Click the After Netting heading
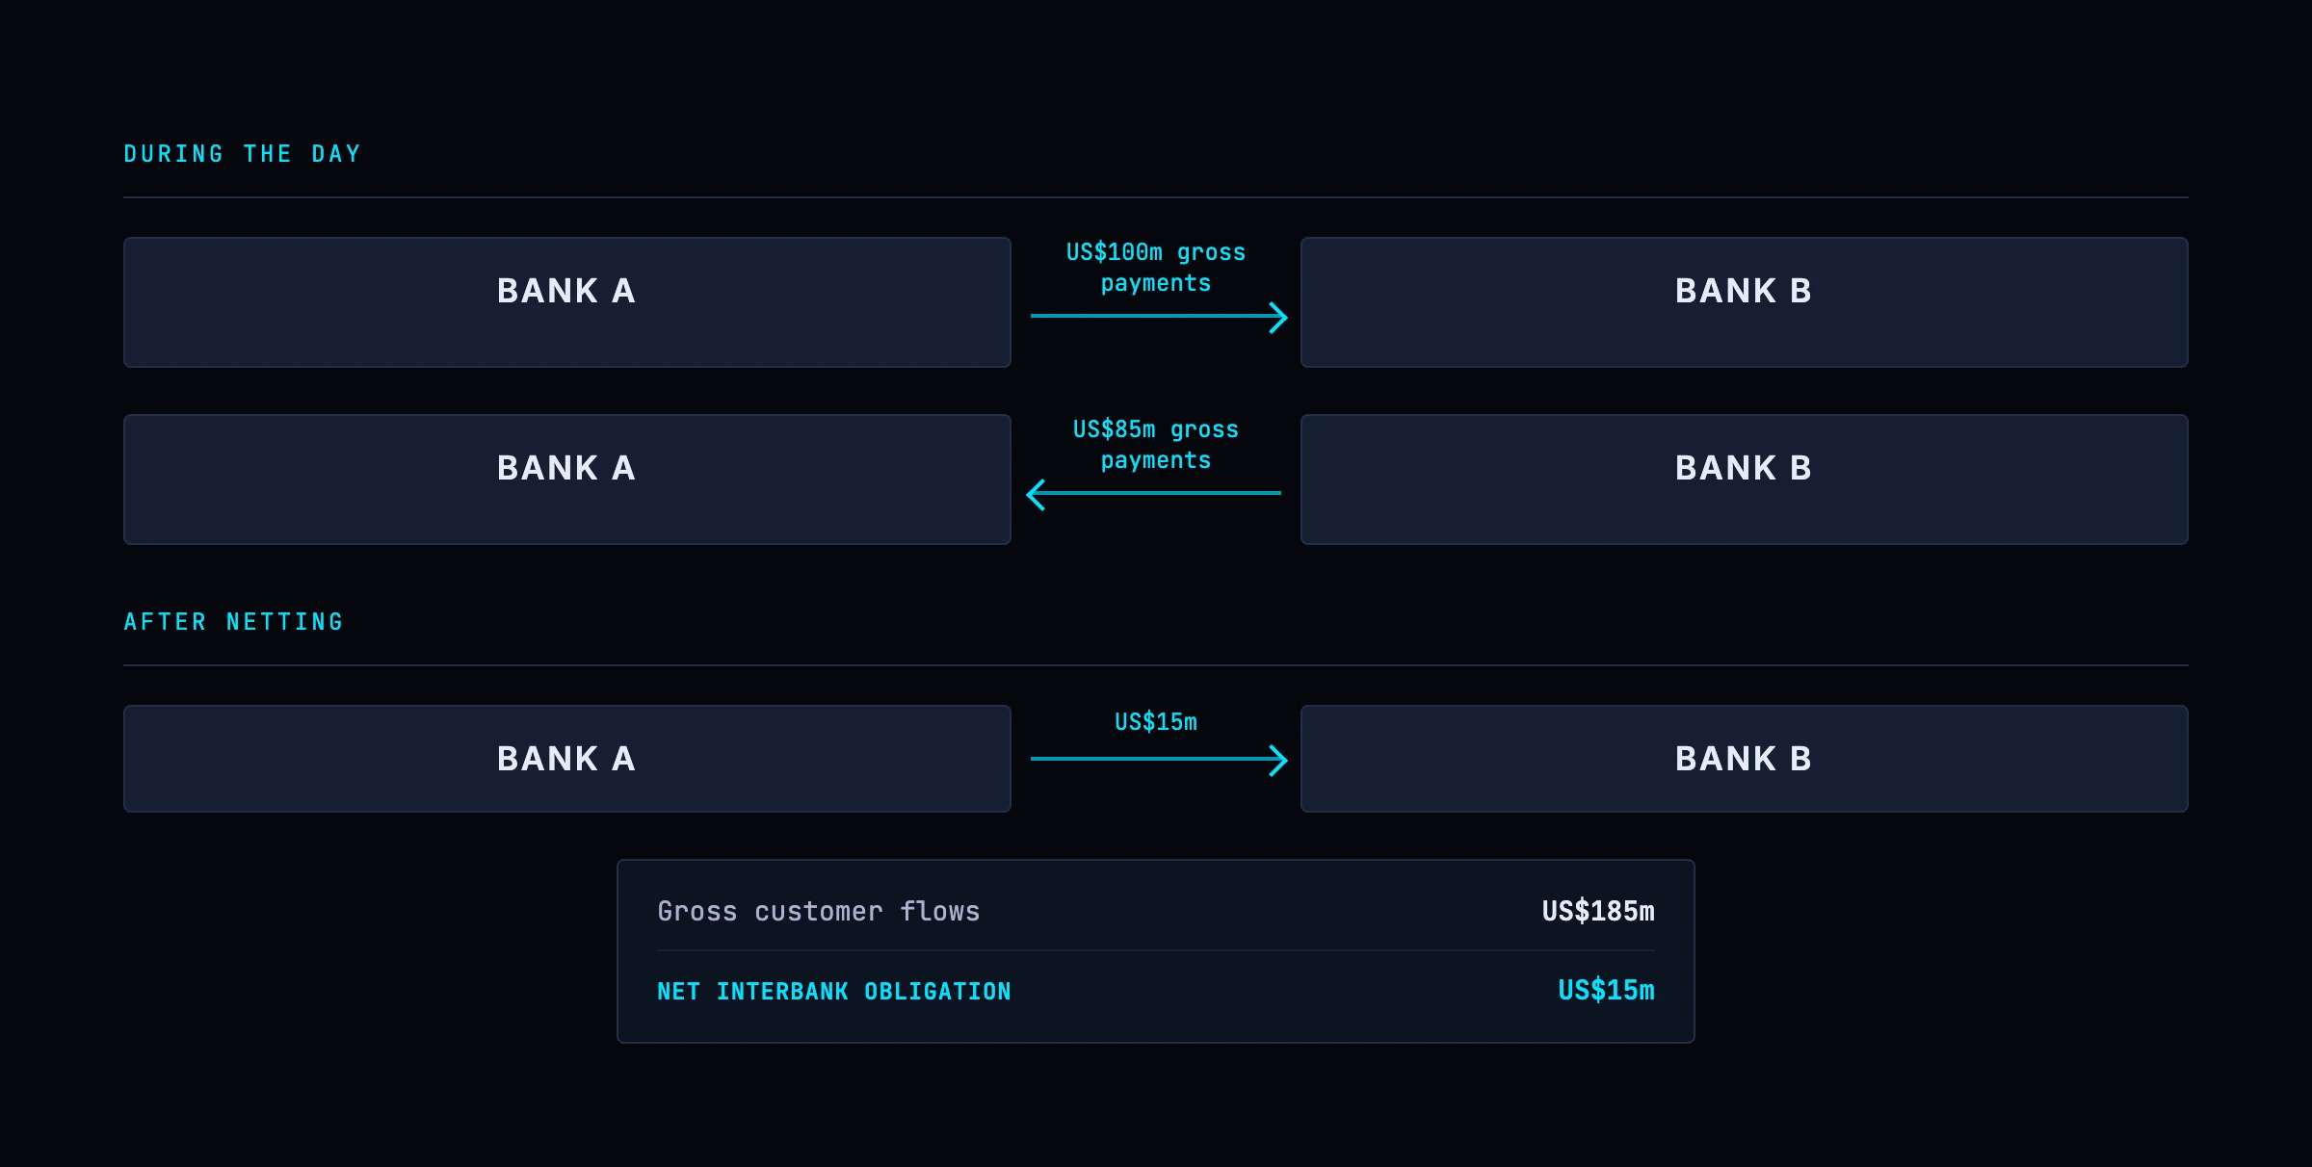The width and height of the screenshot is (2312, 1167). tap(234, 622)
